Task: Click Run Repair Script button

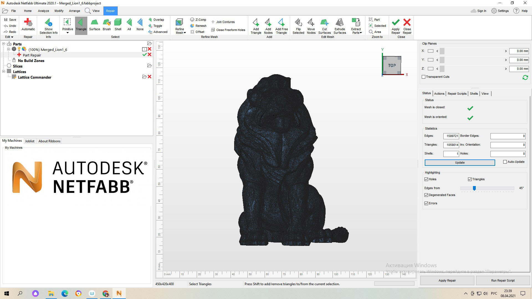Action: click(x=503, y=280)
